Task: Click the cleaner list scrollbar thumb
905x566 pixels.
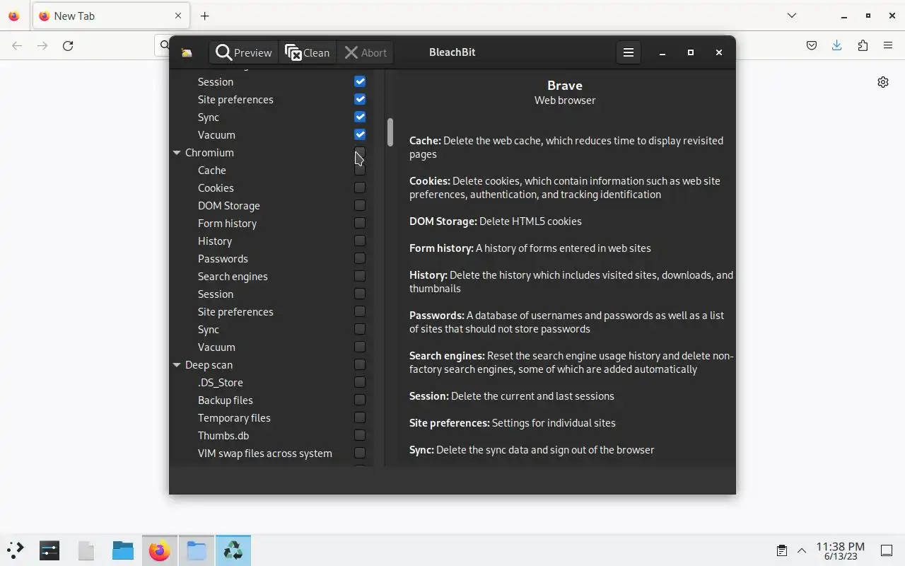Action: click(x=390, y=132)
